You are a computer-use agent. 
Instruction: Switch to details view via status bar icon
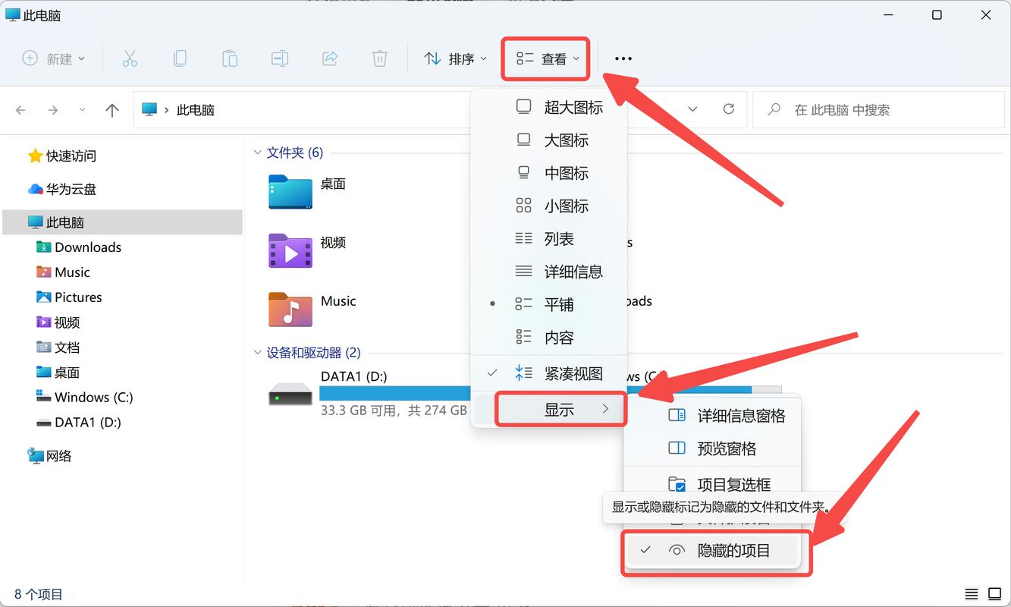(x=972, y=593)
